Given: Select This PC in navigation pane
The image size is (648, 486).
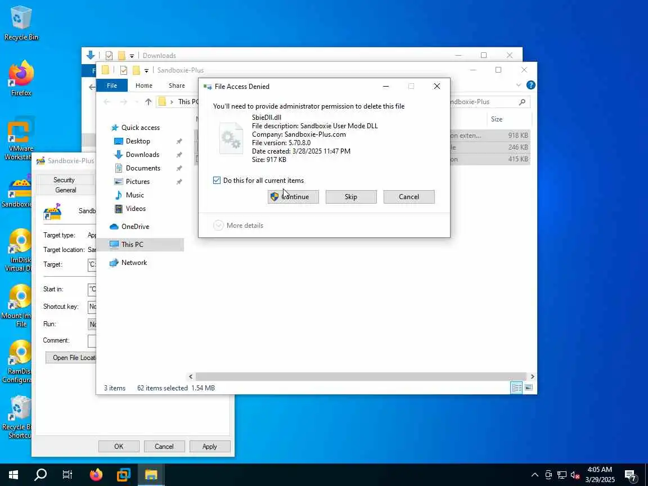Looking at the screenshot, I should [x=132, y=244].
